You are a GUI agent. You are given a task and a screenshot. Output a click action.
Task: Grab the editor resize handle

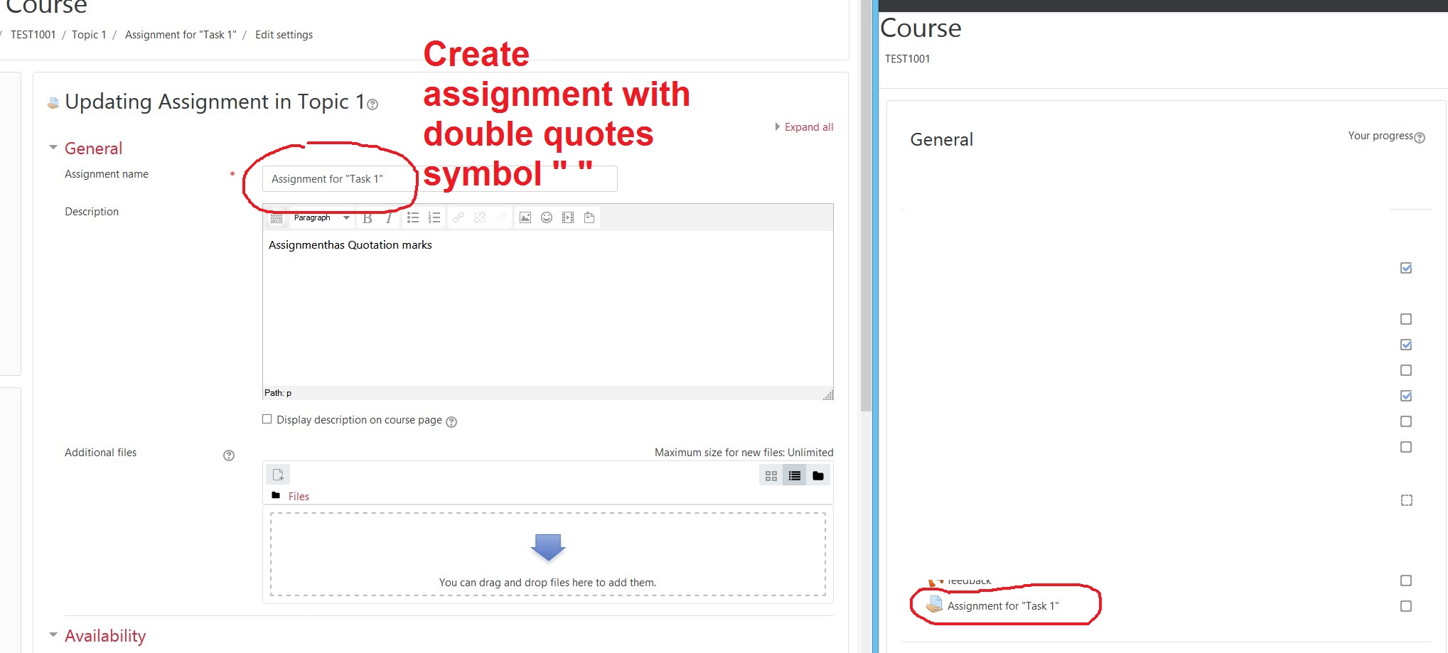828,395
